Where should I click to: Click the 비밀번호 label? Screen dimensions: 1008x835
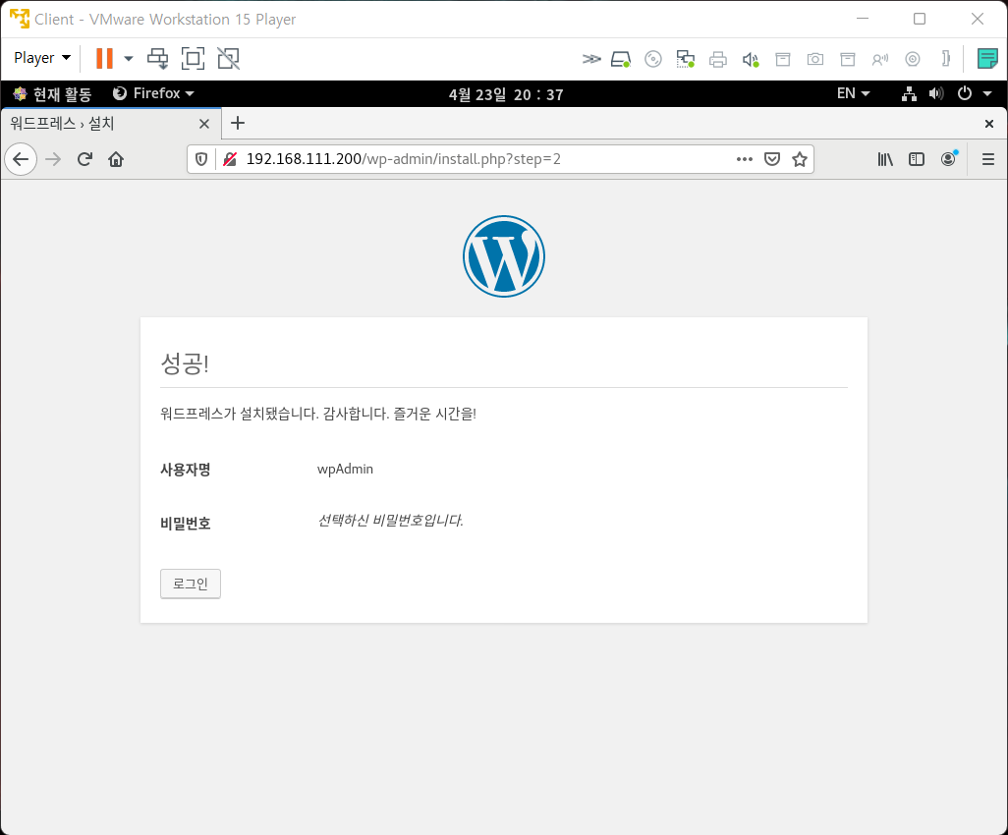pyautogui.click(x=185, y=524)
